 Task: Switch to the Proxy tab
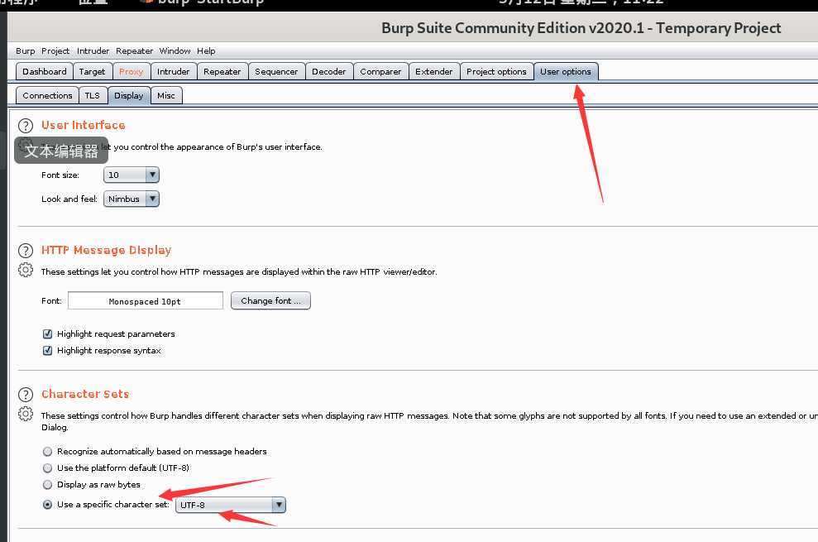click(x=131, y=71)
